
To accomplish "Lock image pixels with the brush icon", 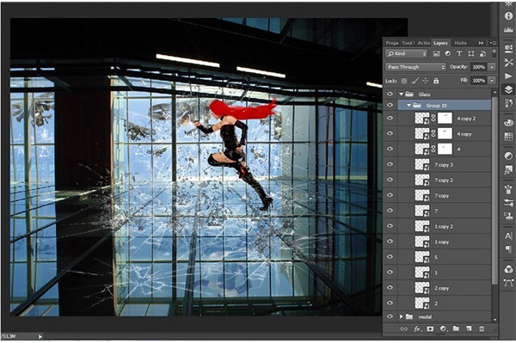I will [415, 81].
